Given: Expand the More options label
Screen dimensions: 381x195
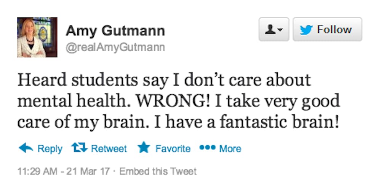Looking at the screenshot, I should (230, 148).
